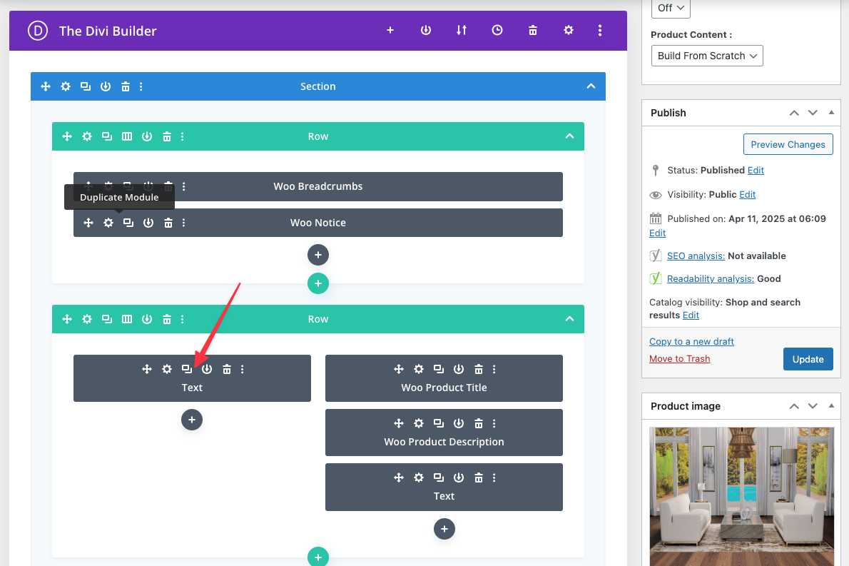Duplicate the Section

pos(86,86)
